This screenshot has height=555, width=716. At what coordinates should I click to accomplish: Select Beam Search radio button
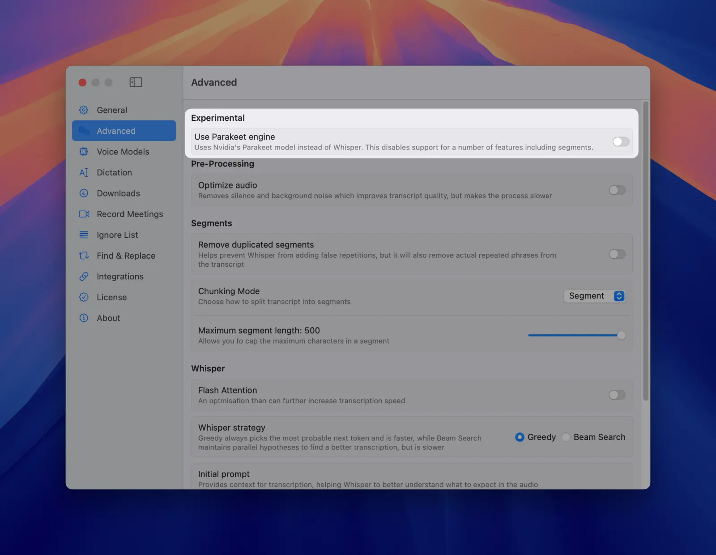coord(566,437)
